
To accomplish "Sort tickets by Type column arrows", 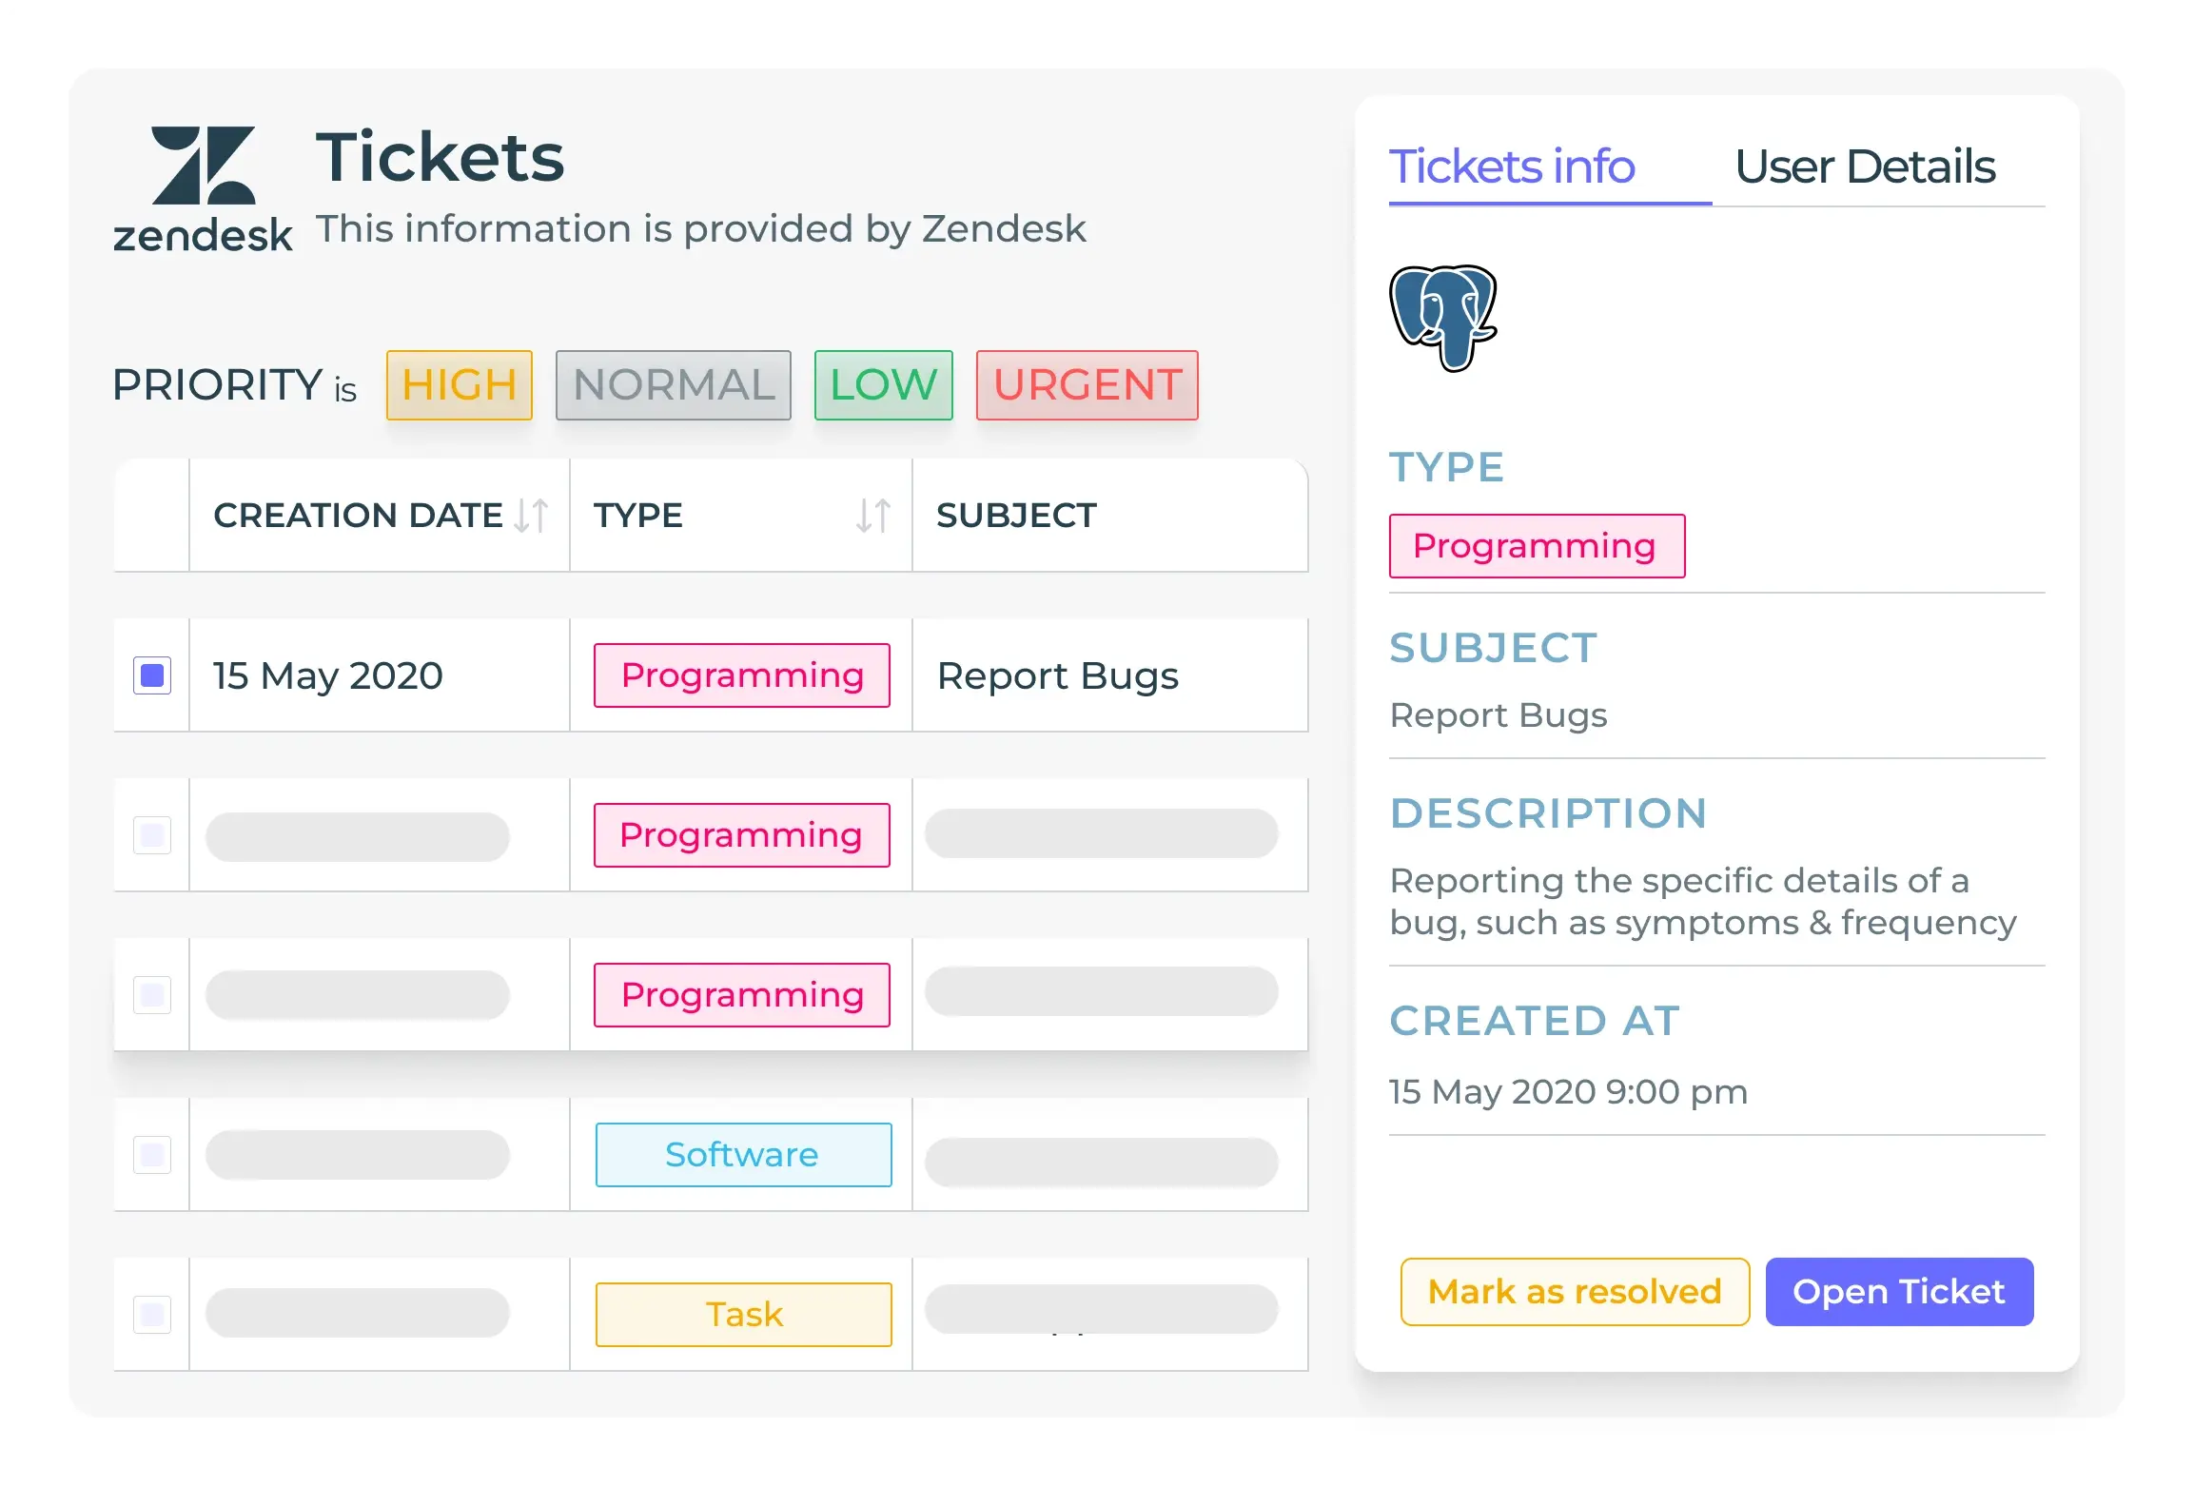I will click(x=872, y=516).
